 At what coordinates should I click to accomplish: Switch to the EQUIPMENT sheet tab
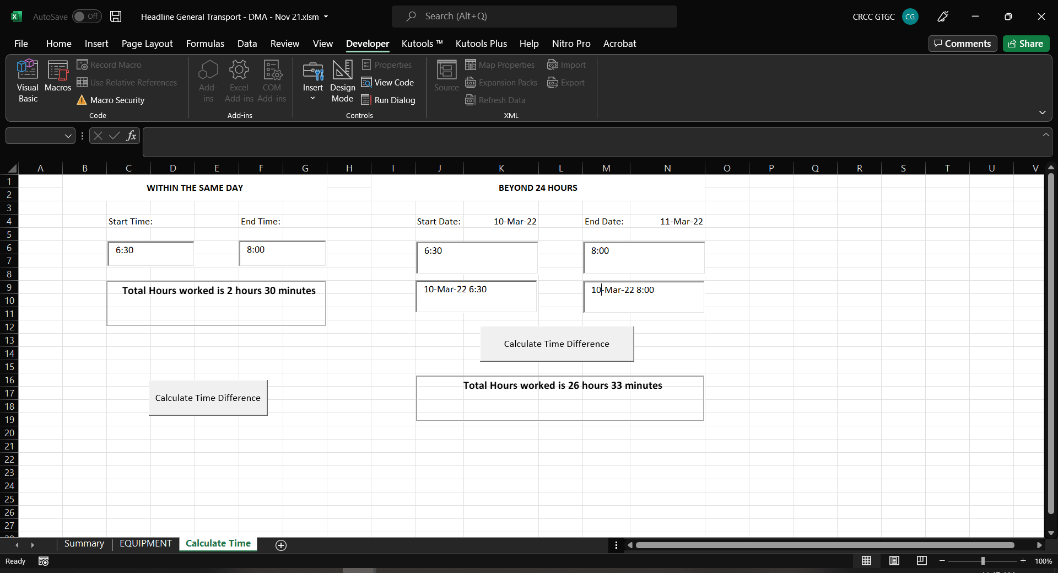click(x=145, y=544)
